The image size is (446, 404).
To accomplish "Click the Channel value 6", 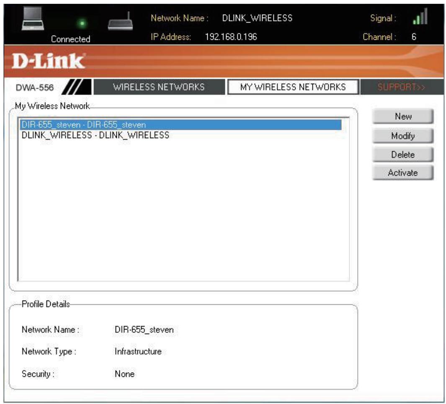I will [x=414, y=37].
